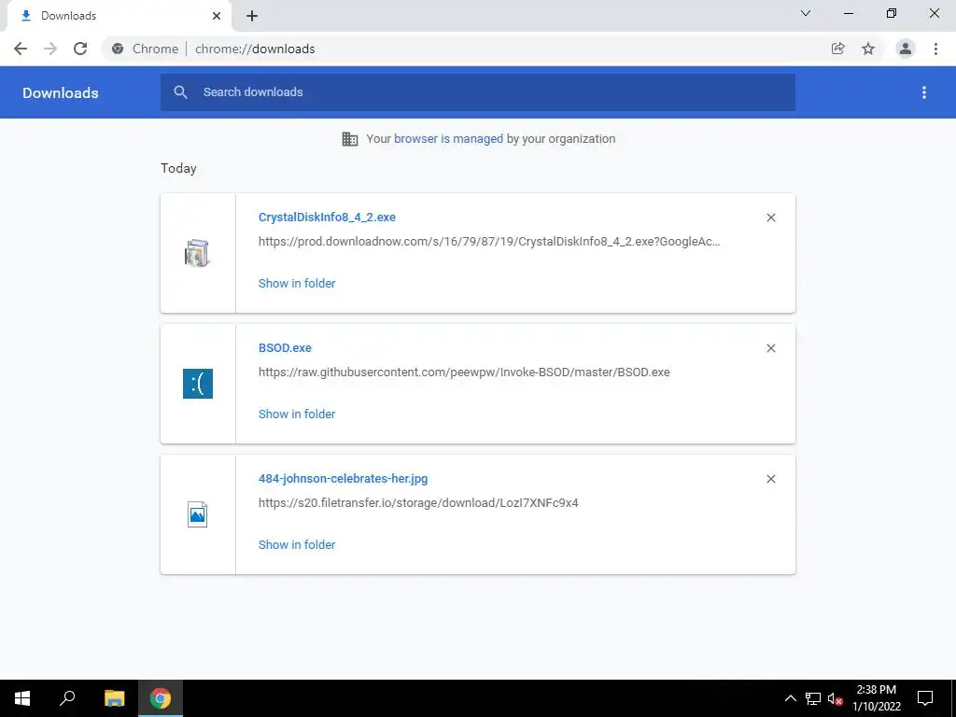This screenshot has height=717, width=956.
Task: Open CrystalDiskInfo8_4_2.exe file link
Action: pos(327,217)
